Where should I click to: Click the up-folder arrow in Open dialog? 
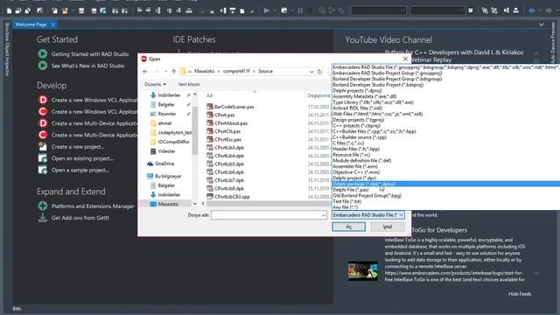click(x=173, y=72)
